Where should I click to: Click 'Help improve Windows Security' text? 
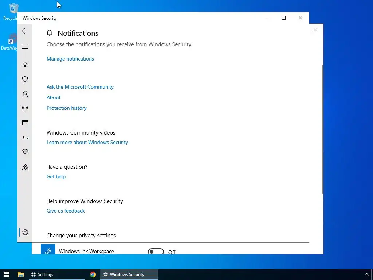click(x=85, y=201)
